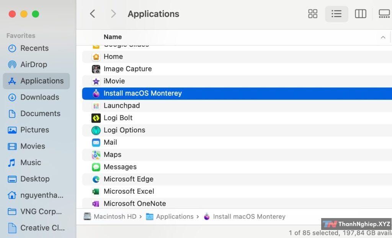Click the Applications window title

pyautogui.click(x=154, y=14)
